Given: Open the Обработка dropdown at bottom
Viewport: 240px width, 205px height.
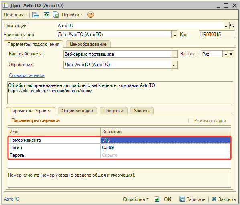Looking at the screenshot, I should click(136, 199).
